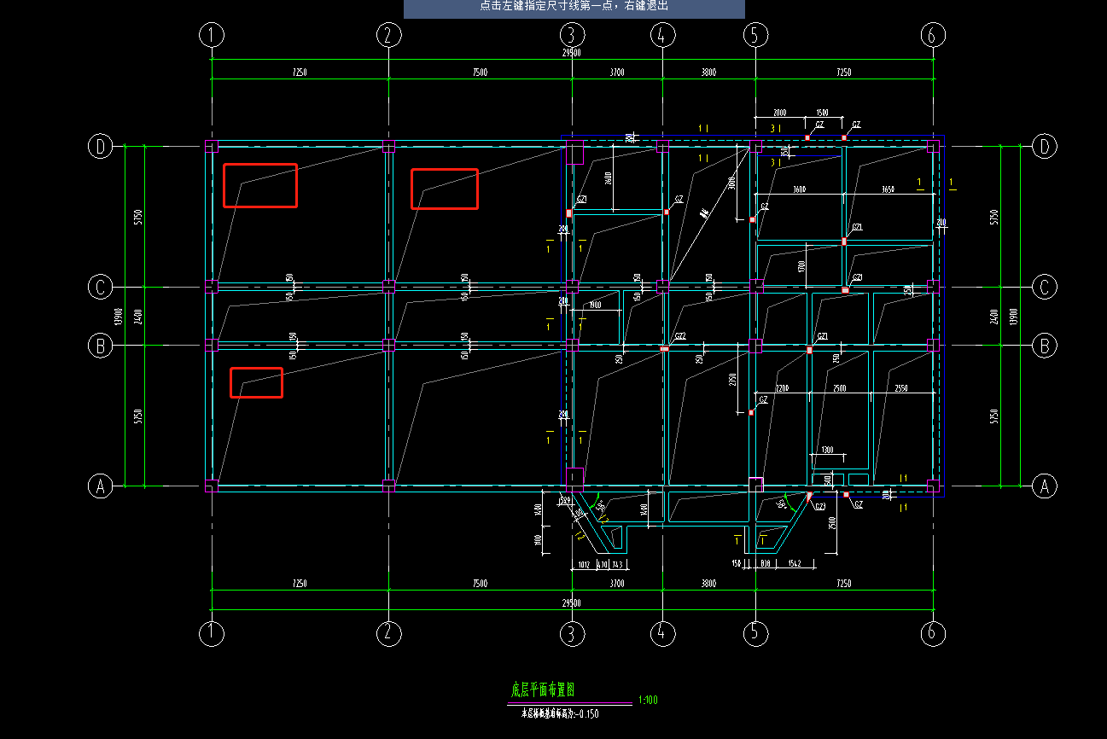Image resolution: width=1107 pixels, height=739 pixels.
Task: Click the 1500 dimension beside 2000
Action: (823, 113)
